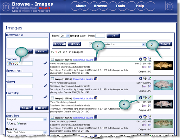Click the Taxon input field
Screen dimensions: 180x139
[x=20, y=63]
